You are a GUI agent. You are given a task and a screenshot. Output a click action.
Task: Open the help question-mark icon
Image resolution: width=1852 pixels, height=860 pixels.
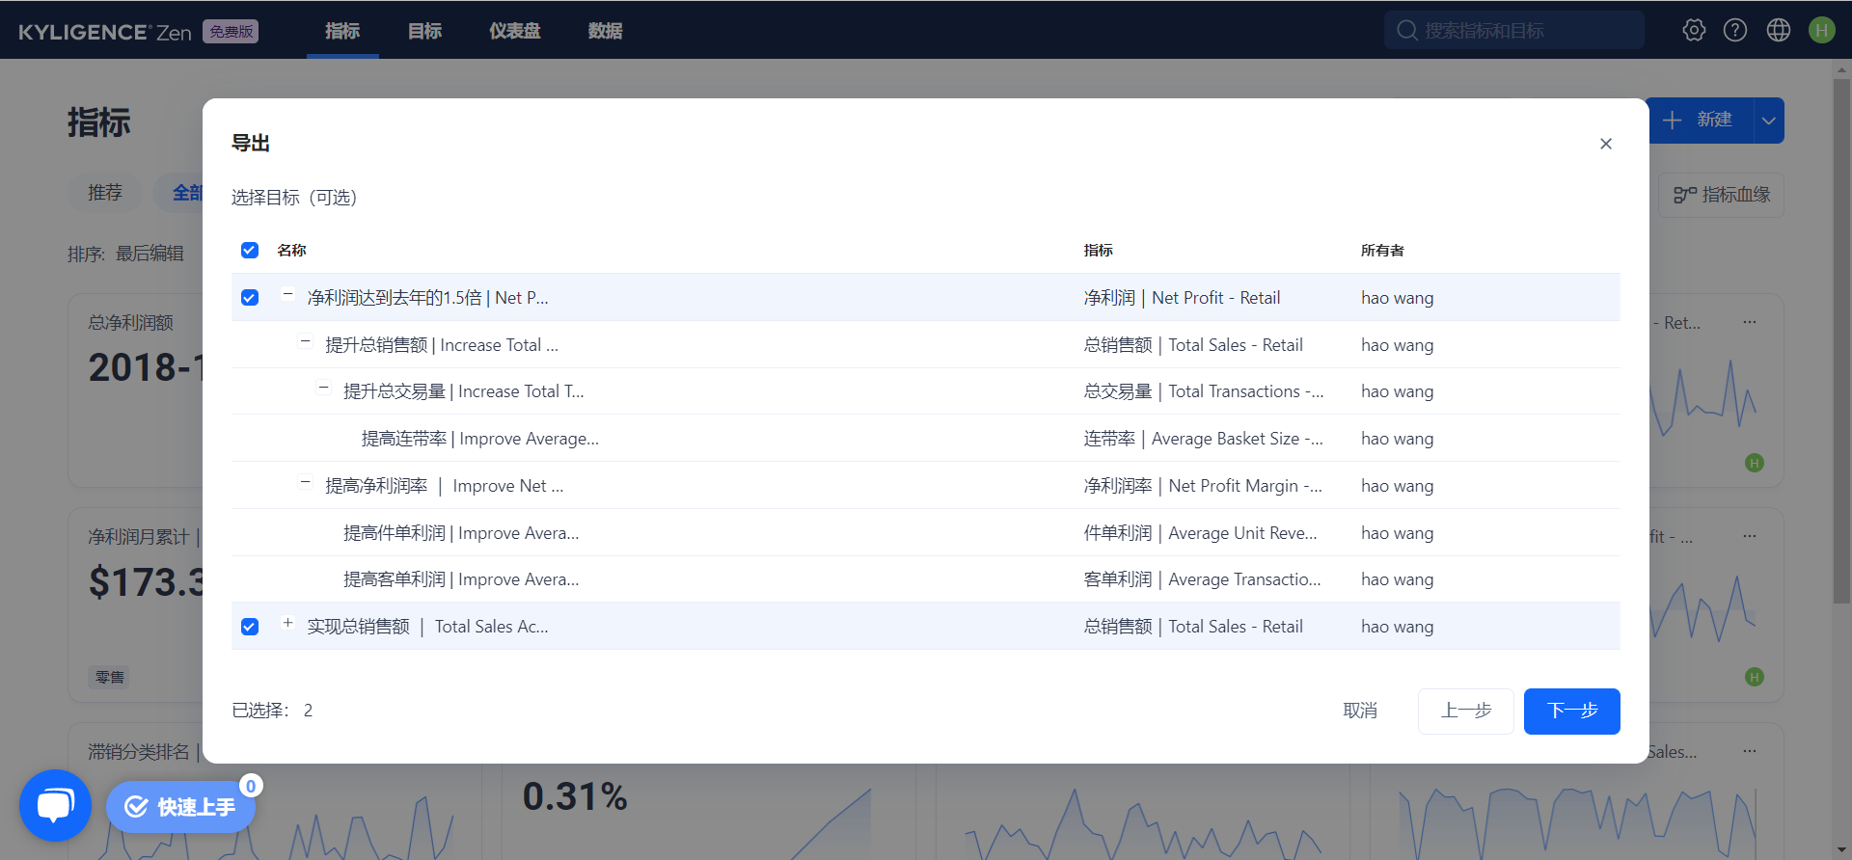pos(1735,30)
